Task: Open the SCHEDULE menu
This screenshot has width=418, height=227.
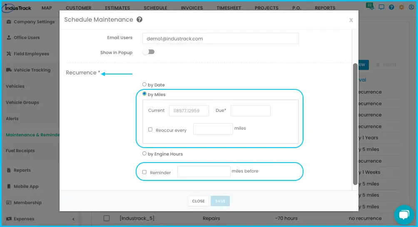Action: tap(155, 8)
